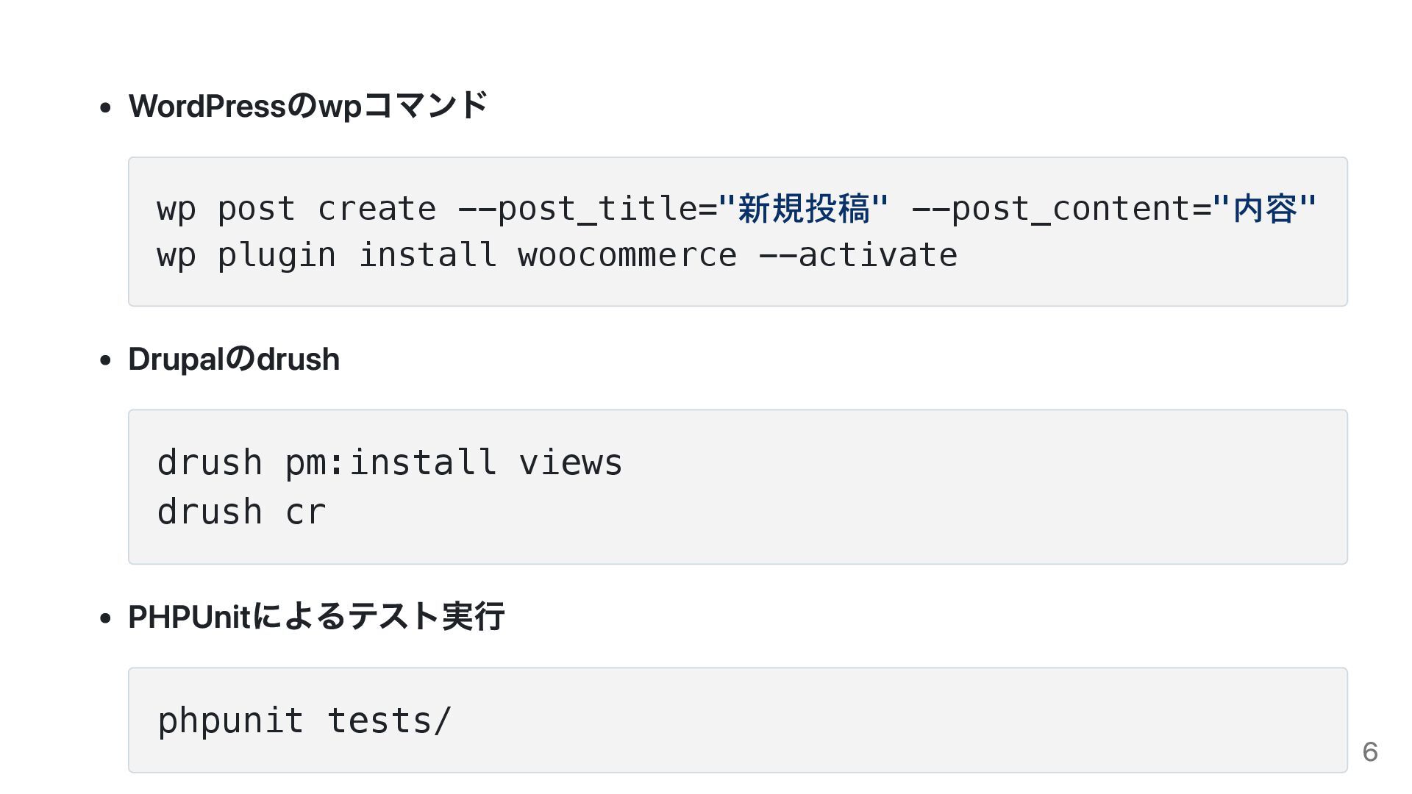Click the bullet point beside the PHPUnit heading
1412x794 pixels.
tap(106, 618)
